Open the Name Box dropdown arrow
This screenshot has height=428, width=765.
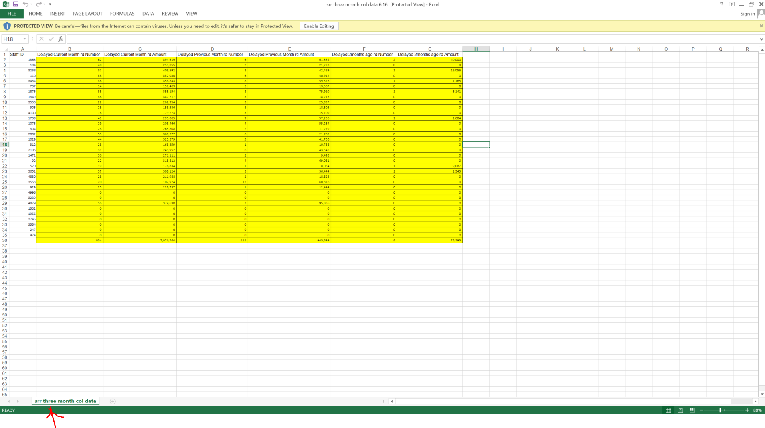point(24,39)
